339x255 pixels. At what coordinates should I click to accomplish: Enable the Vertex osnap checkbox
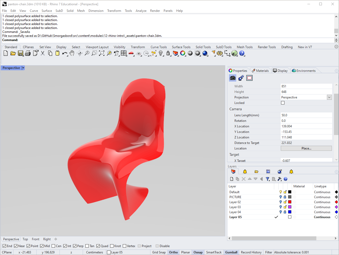(125, 246)
